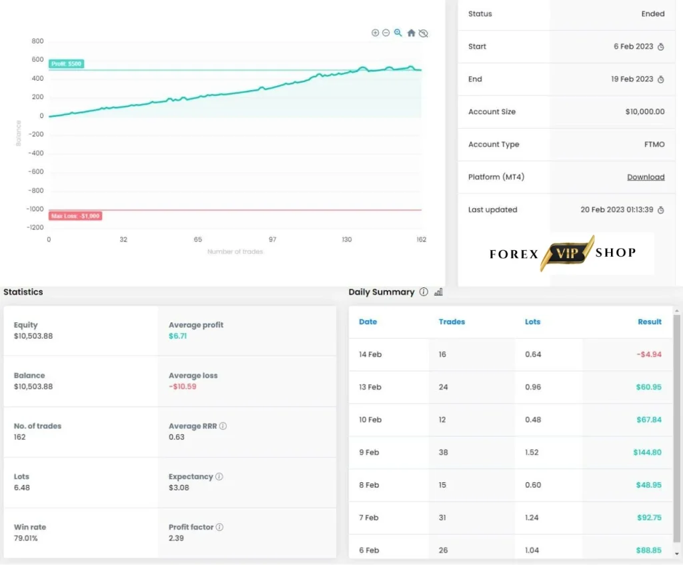This screenshot has width=683, height=565.
Task: Sort daily summary by Trades column
Action: click(452, 322)
